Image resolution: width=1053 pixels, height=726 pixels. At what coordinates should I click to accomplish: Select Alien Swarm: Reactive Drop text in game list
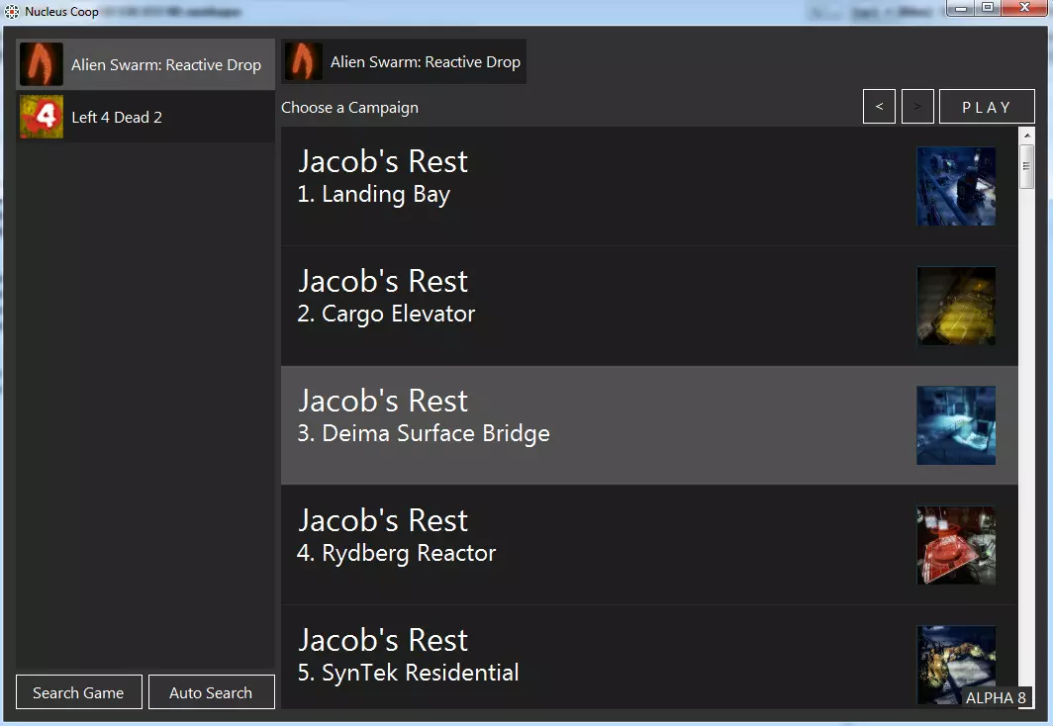(x=166, y=64)
